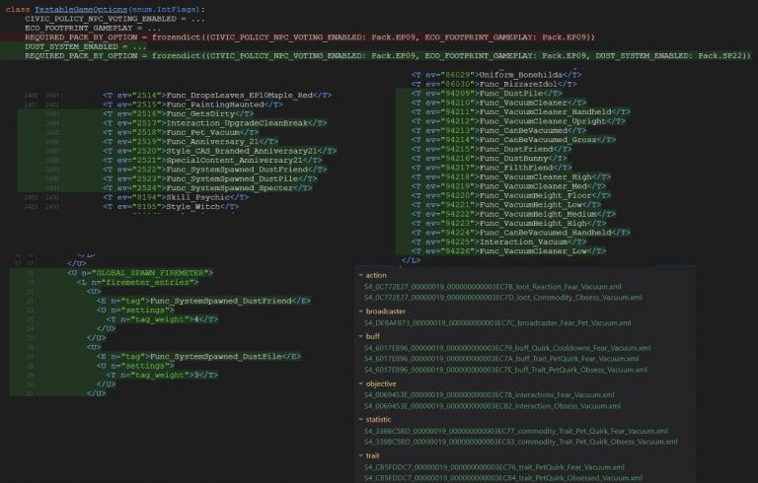Screen dimensions: 758x483
Task: Select commodity_Trait_Pet_Quirk_Fear_Vacuum.xml
Action: tap(515, 431)
